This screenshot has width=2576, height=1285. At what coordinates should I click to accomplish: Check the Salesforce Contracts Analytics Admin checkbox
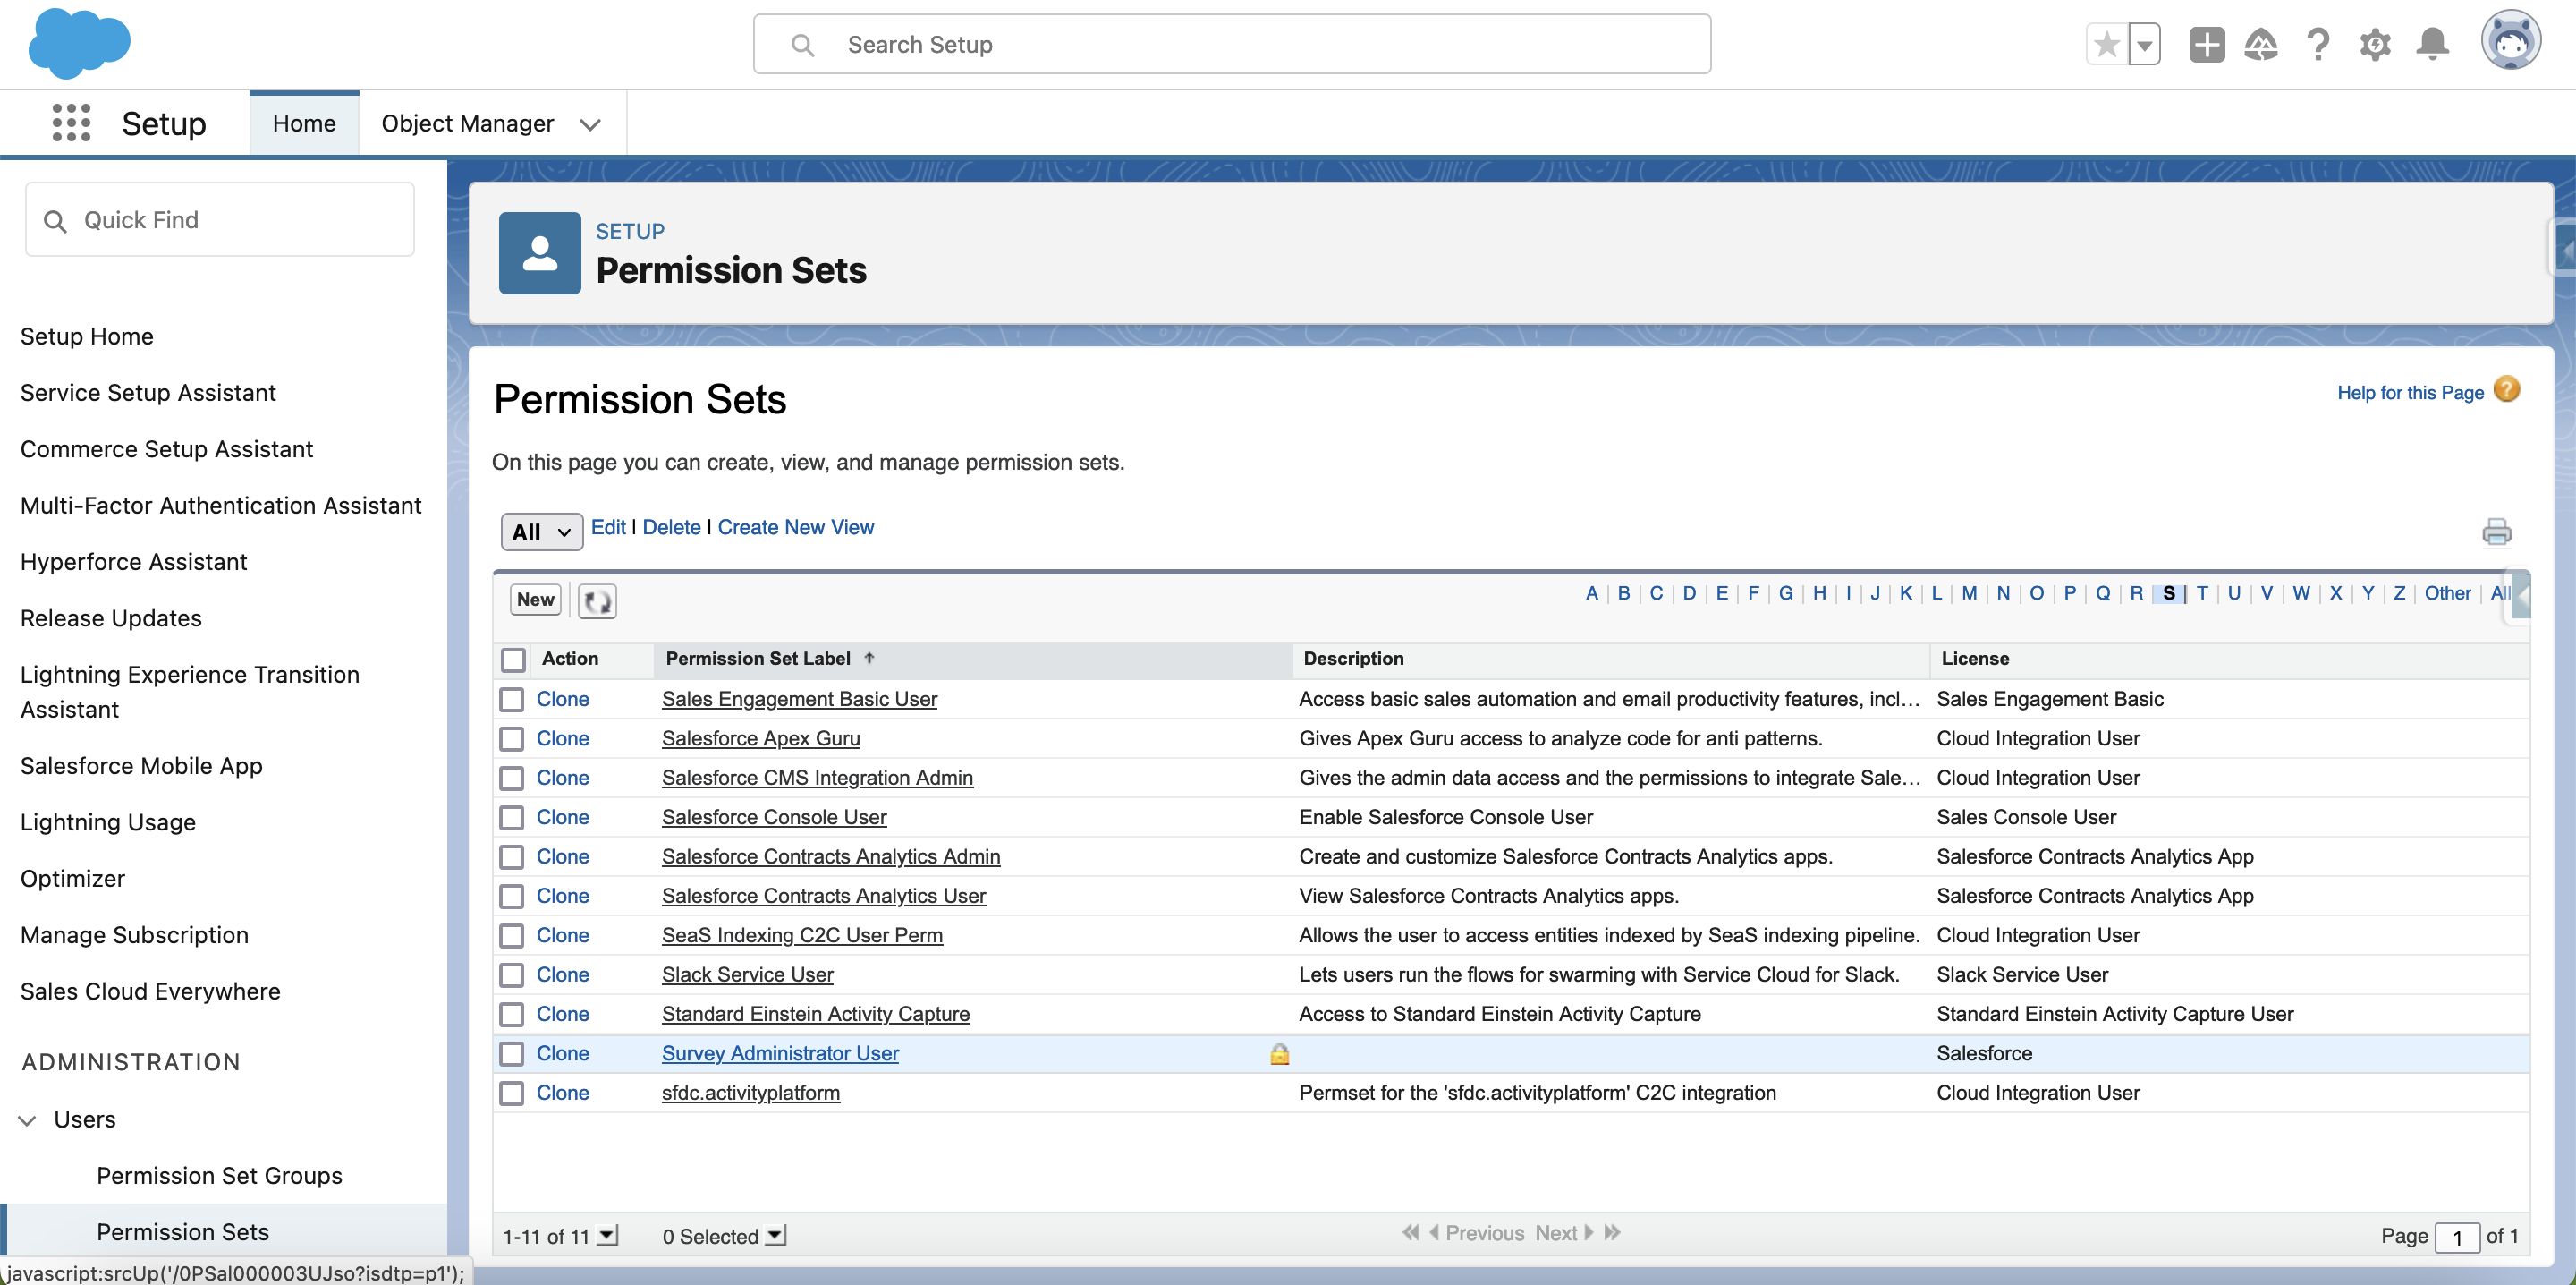[x=511, y=856]
